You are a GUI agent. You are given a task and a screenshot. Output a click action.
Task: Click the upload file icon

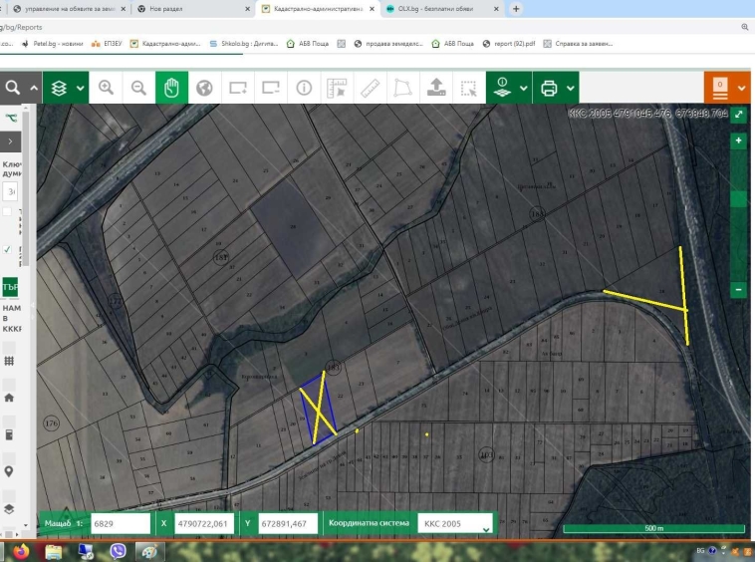tap(436, 88)
